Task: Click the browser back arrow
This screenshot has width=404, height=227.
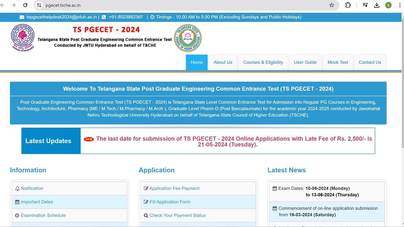Action: (3, 5)
